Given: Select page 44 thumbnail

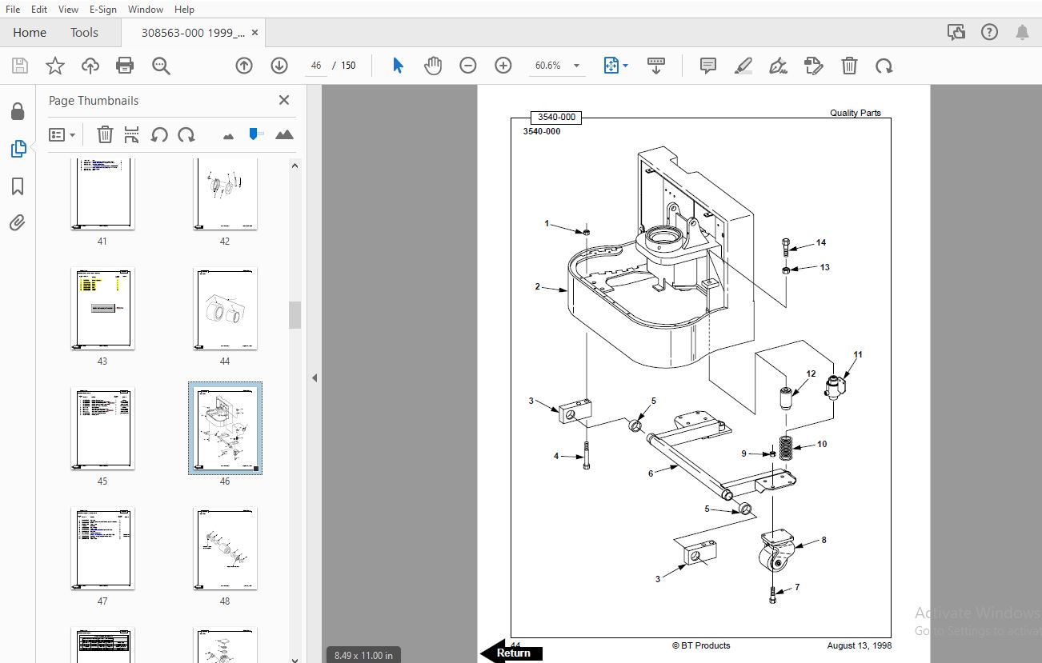Looking at the screenshot, I should tap(225, 309).
